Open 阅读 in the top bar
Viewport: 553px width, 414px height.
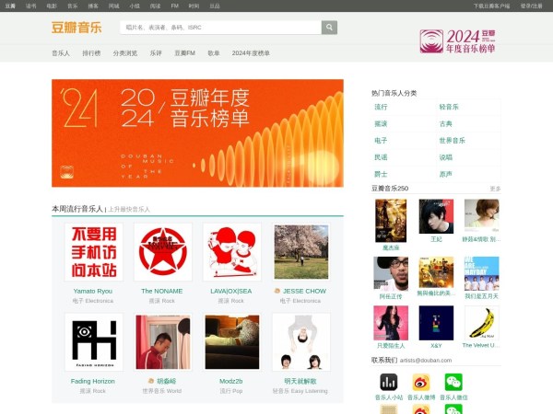click(x=155, y=6)
